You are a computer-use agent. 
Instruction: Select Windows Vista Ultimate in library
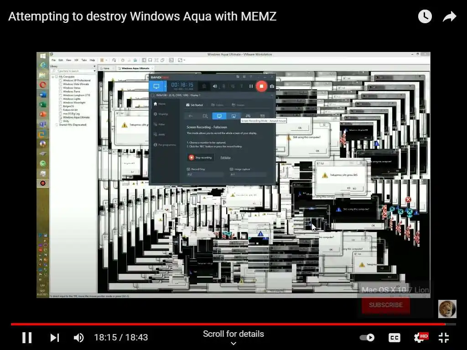pos(76,84)
